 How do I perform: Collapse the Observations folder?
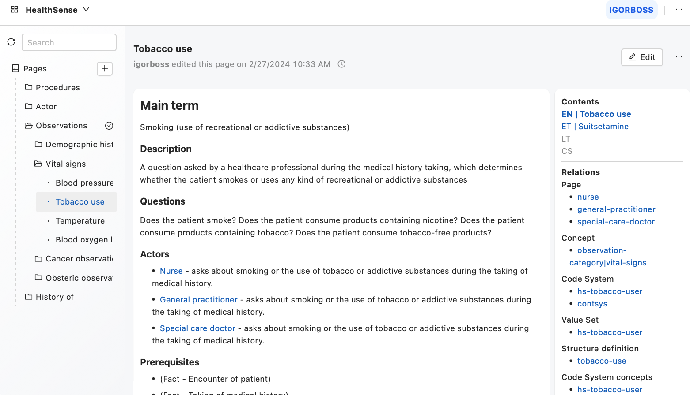pos(29,126)
